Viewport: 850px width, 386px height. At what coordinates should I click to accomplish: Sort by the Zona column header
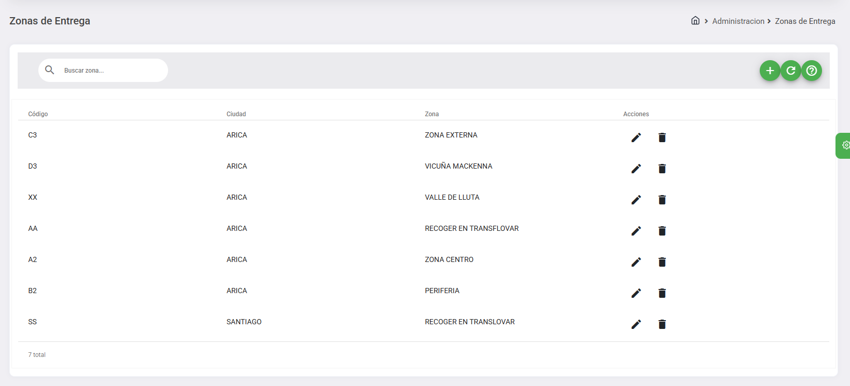point(431,114)
